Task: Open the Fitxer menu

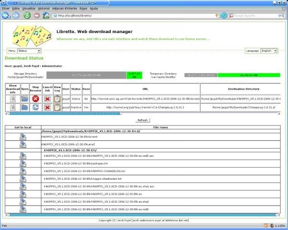Action: tap(6, 9)
